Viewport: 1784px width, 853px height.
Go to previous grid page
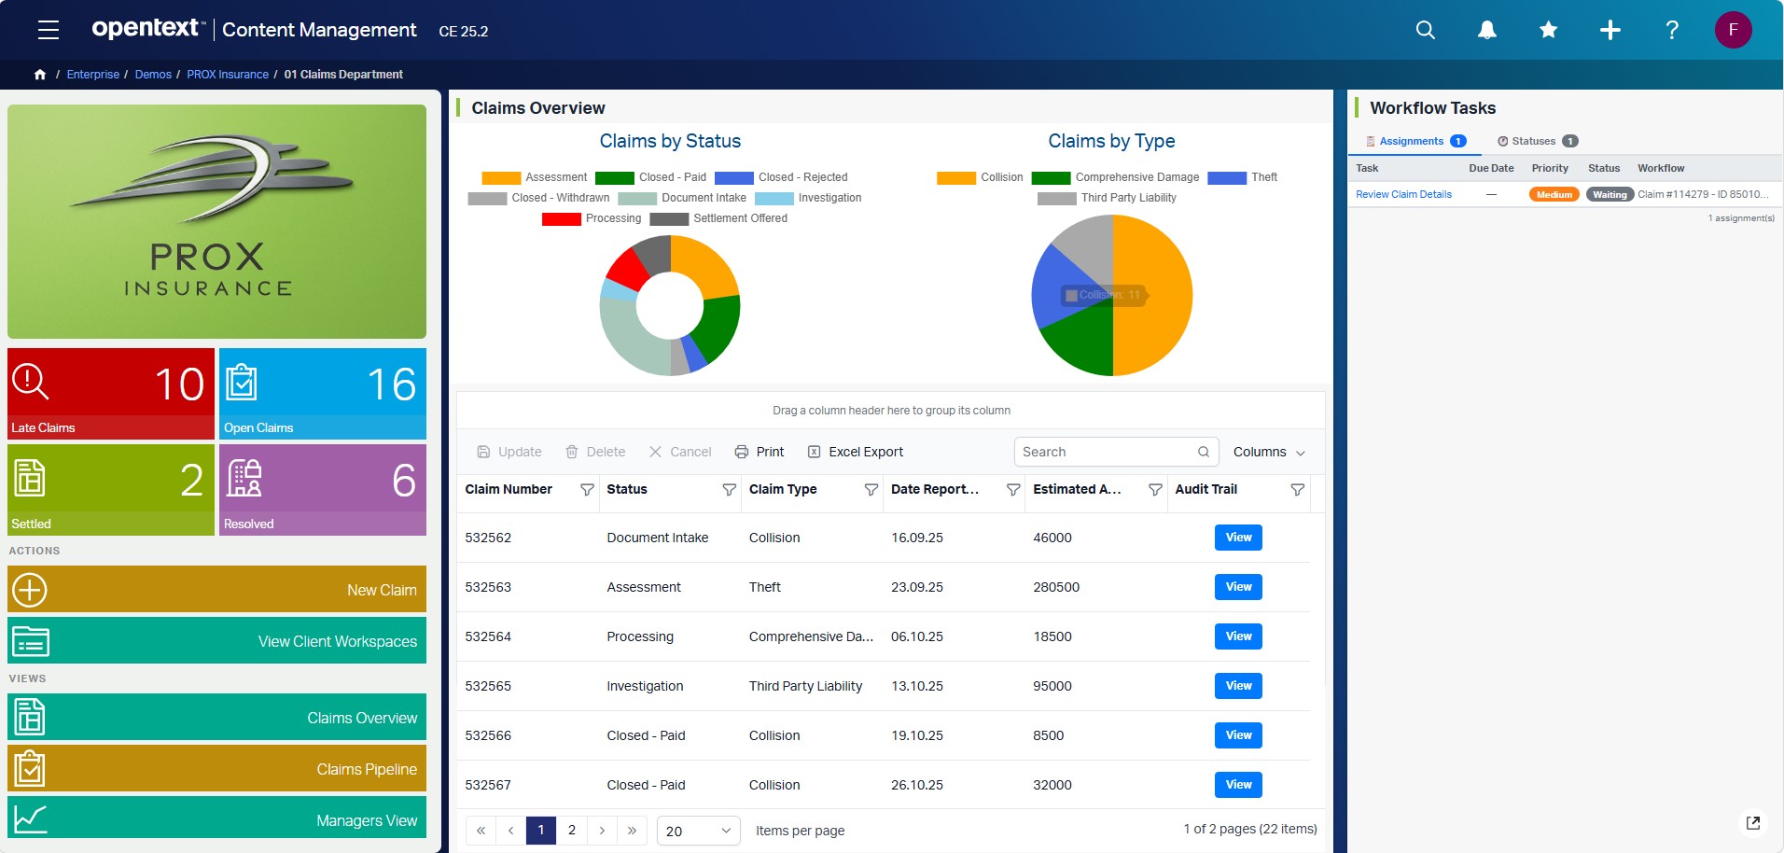pyautogui.click(x=510, y=831)
